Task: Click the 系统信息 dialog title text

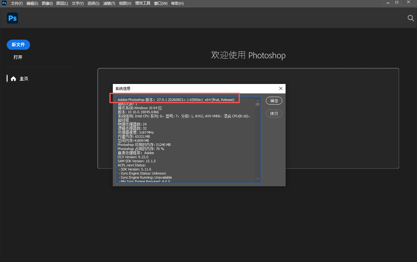Action: 123,89
